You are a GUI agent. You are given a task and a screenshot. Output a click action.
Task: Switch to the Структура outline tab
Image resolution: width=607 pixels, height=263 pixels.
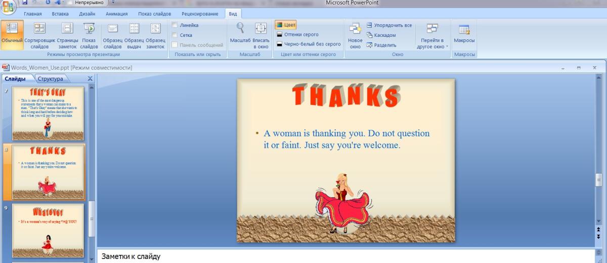coord(51,79)
